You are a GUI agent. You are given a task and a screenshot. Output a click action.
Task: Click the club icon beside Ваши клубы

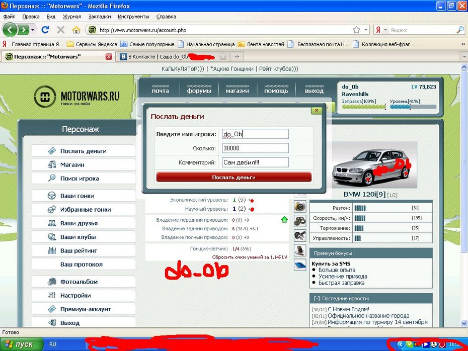click(52, 237)
